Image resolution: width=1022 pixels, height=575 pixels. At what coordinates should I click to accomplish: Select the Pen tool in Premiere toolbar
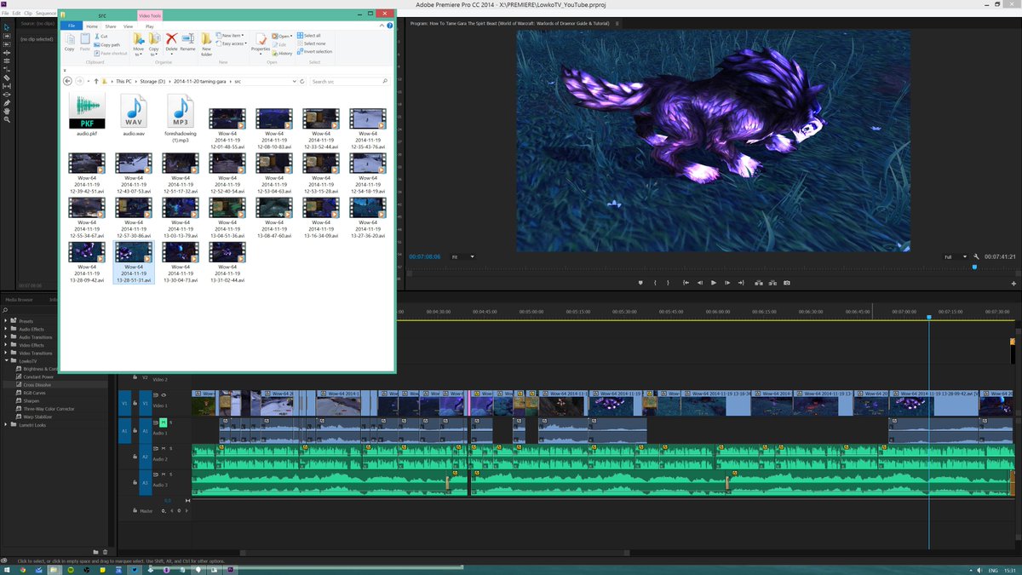pos(7,103)
